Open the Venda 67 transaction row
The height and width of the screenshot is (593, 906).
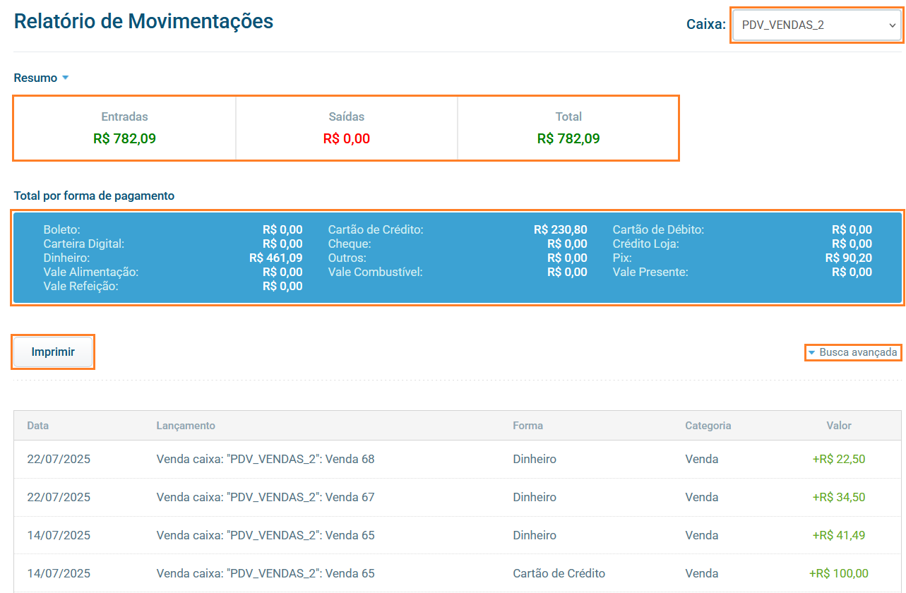[266, 498]
